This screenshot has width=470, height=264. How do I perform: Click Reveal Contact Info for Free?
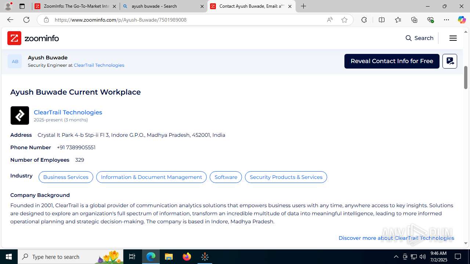point(392,61)
